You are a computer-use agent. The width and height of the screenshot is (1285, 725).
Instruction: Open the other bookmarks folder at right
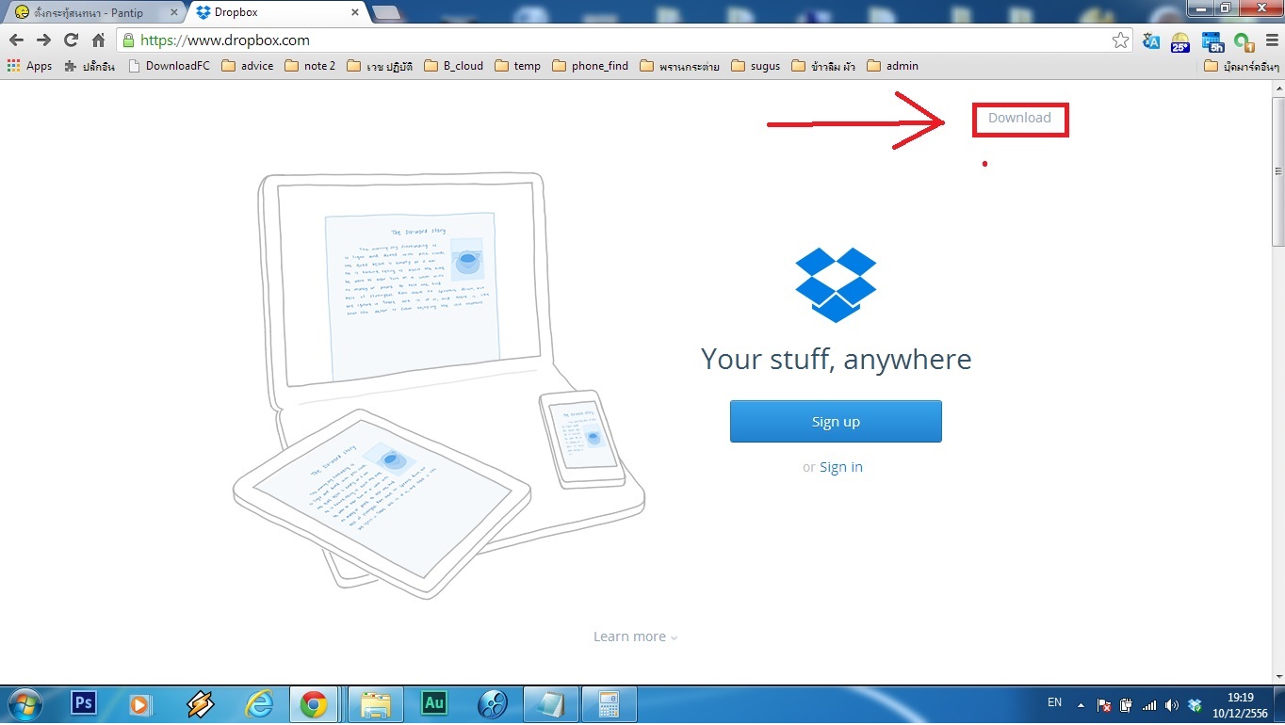[1241, 66]
